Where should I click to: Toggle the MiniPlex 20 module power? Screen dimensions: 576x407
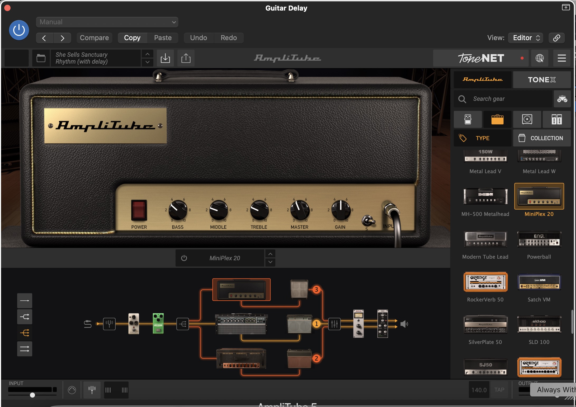tap(184, 258)
